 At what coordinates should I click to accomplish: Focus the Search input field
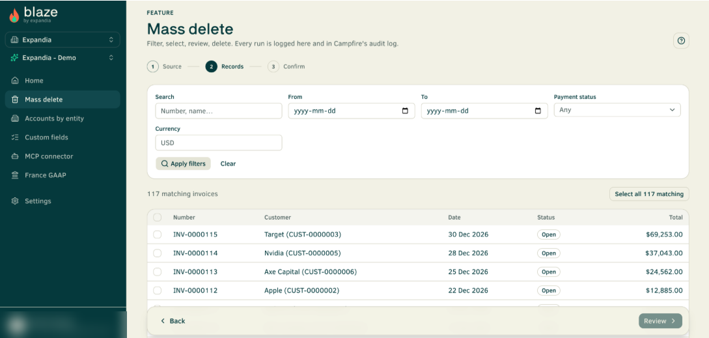pyautogui.click(x=218, y=111)
